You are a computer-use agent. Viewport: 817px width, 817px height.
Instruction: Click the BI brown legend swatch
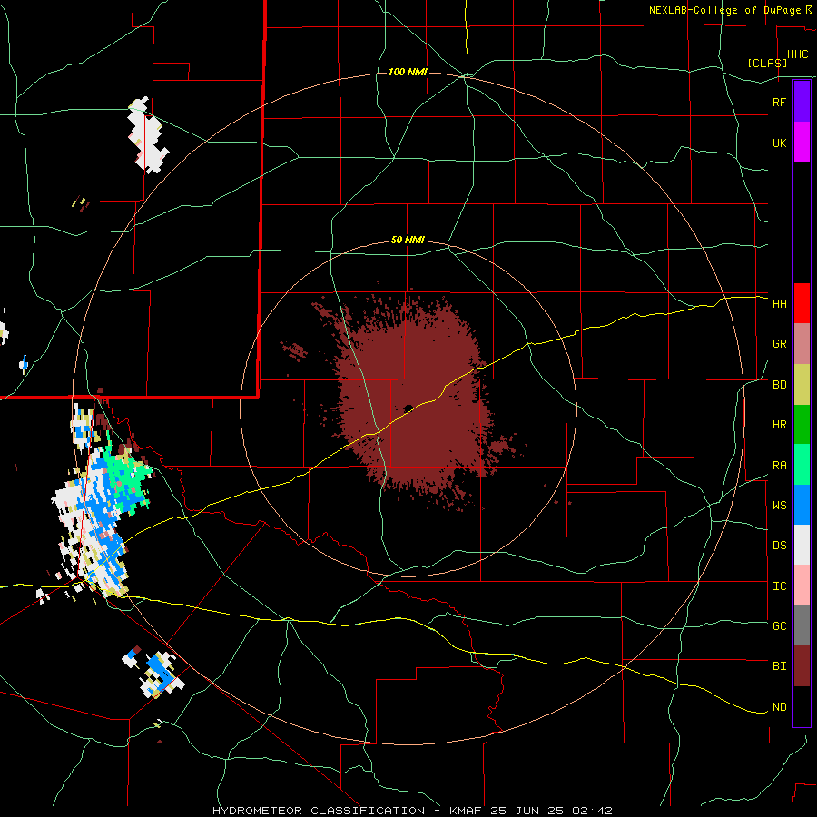tap(802, 666)
